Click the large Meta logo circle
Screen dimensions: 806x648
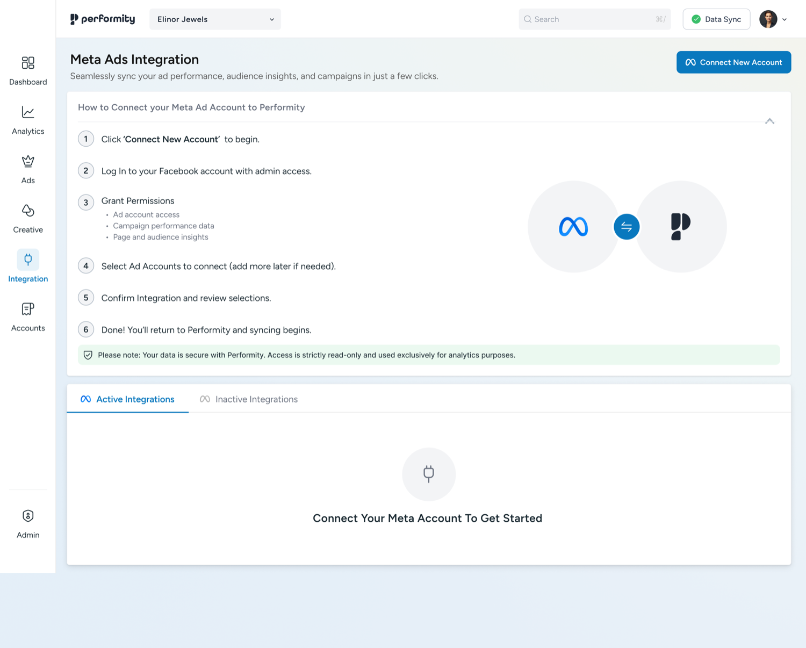573,227
